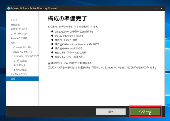Select ドメイン/OU のフィルタリング sub-step
Viewport: 170px width, 121px height.
point(26,56)
